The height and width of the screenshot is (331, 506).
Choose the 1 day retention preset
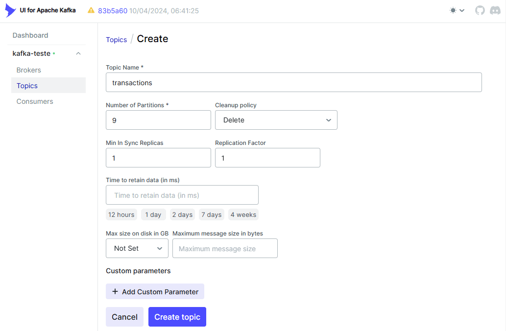point(153,214)
